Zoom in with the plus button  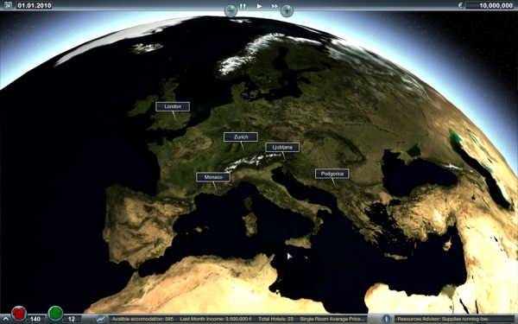tap(287, 10)
